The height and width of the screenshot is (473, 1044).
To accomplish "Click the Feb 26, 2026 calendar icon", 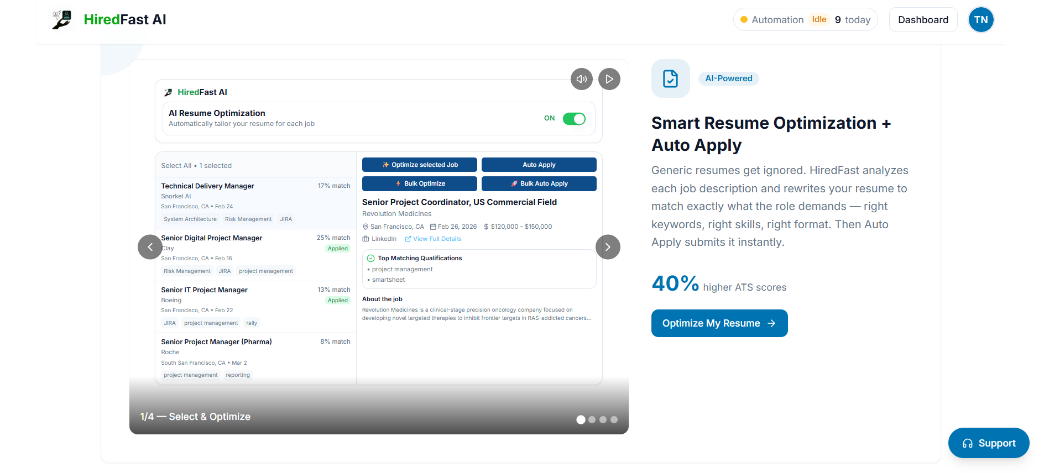I will (433, 227).
